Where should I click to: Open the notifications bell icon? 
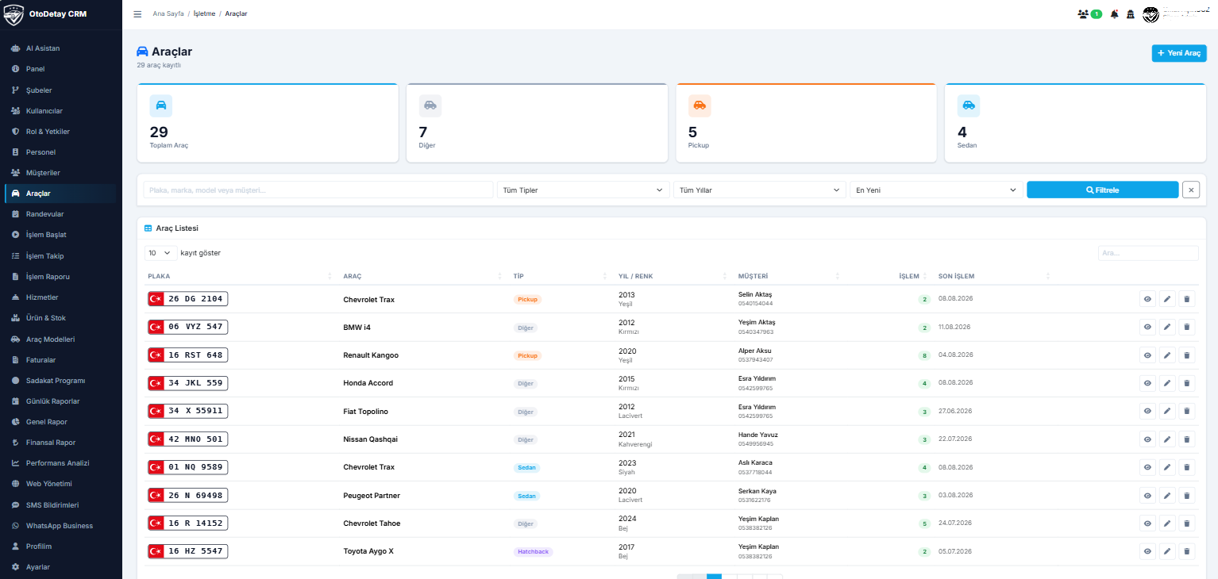[x=1114, y=14]
